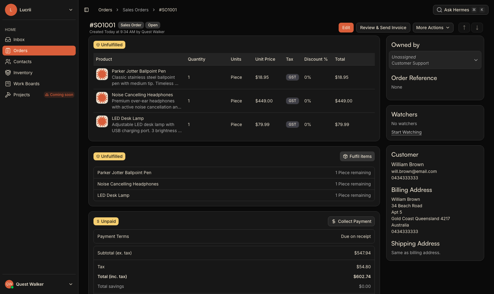This screenshot has height=294, width=494.
Task: Expand the Lucrii workspace switcher
Action: (39, 10)
